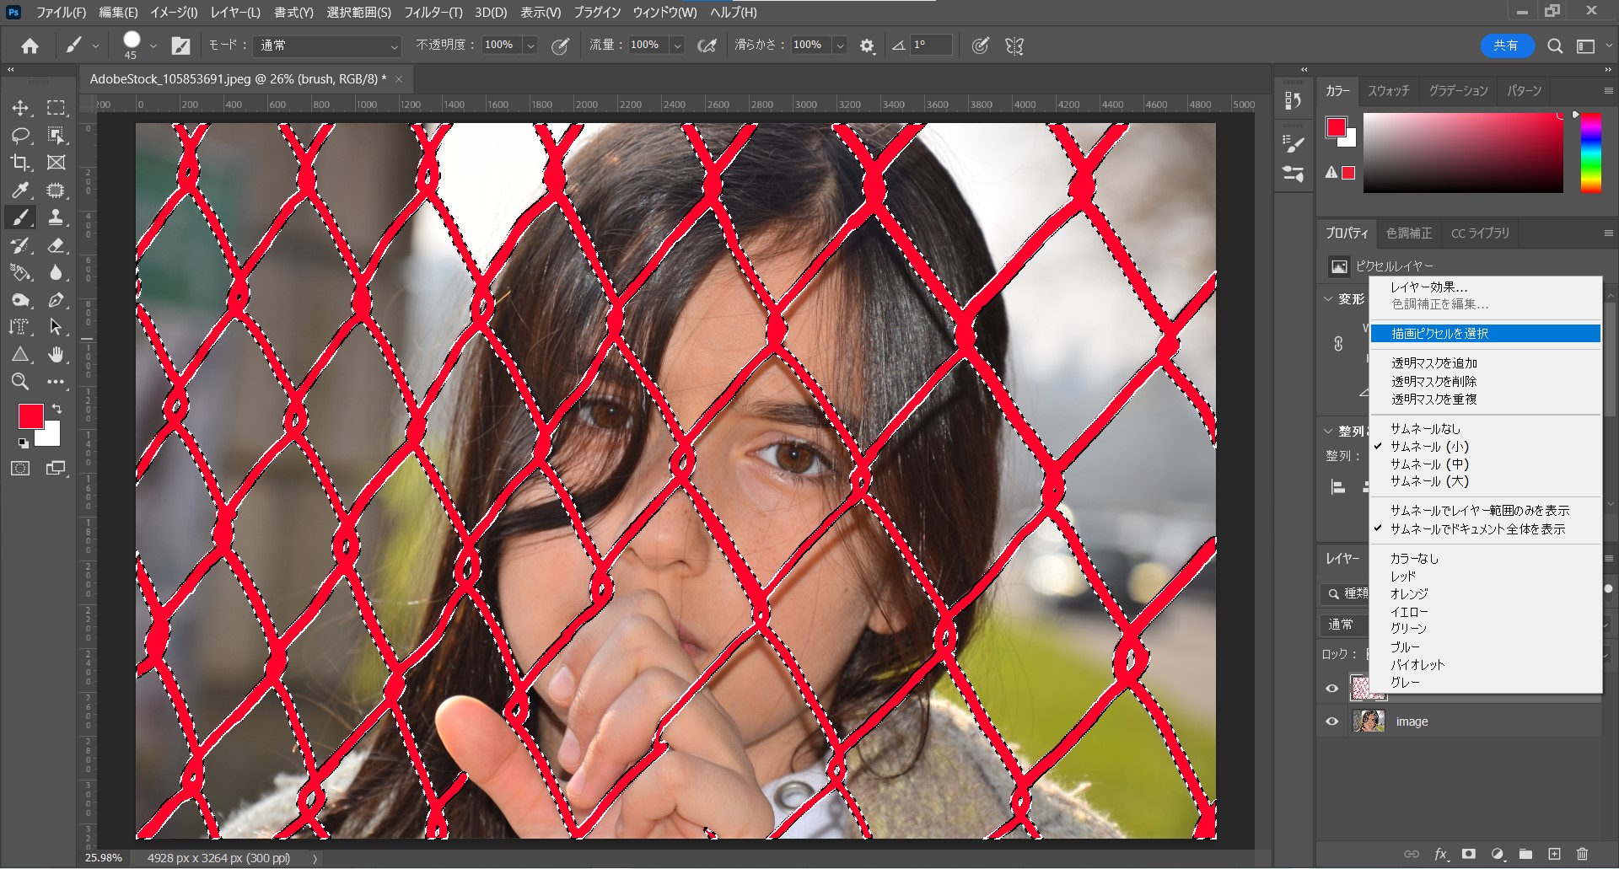This screenshot has height=869, width=1619.
Task: Select the Paint Bucket tool
Action: pyautogui.click(x=20, y=272)
